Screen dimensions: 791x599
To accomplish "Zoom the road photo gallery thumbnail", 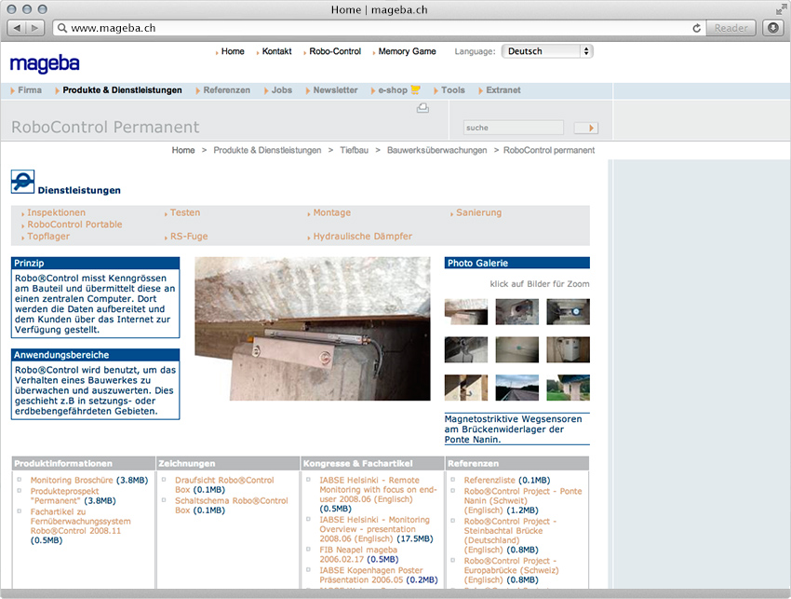I will (517, 388).
